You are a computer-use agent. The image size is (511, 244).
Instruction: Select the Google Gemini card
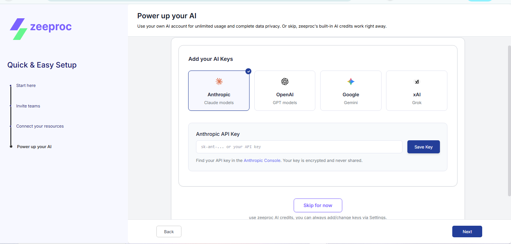(x=351, y=91)
